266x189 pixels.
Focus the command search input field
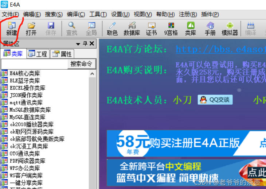(35, 64)
